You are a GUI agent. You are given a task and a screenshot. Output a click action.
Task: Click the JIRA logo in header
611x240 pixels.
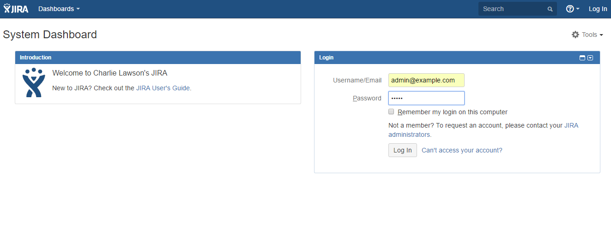(x=16, y=9)
